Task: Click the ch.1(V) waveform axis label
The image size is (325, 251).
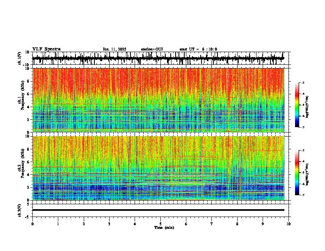Action: pyautogui.click(x=20, y=58)
